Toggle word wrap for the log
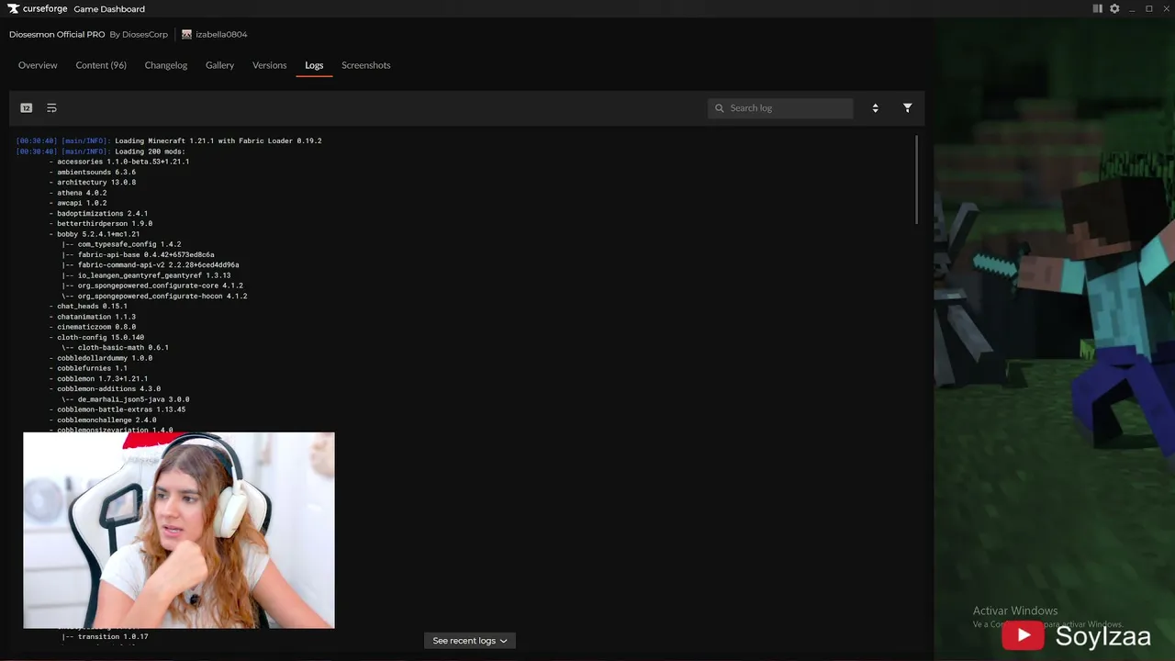The image size is (1175, 661). coord(51,108)
